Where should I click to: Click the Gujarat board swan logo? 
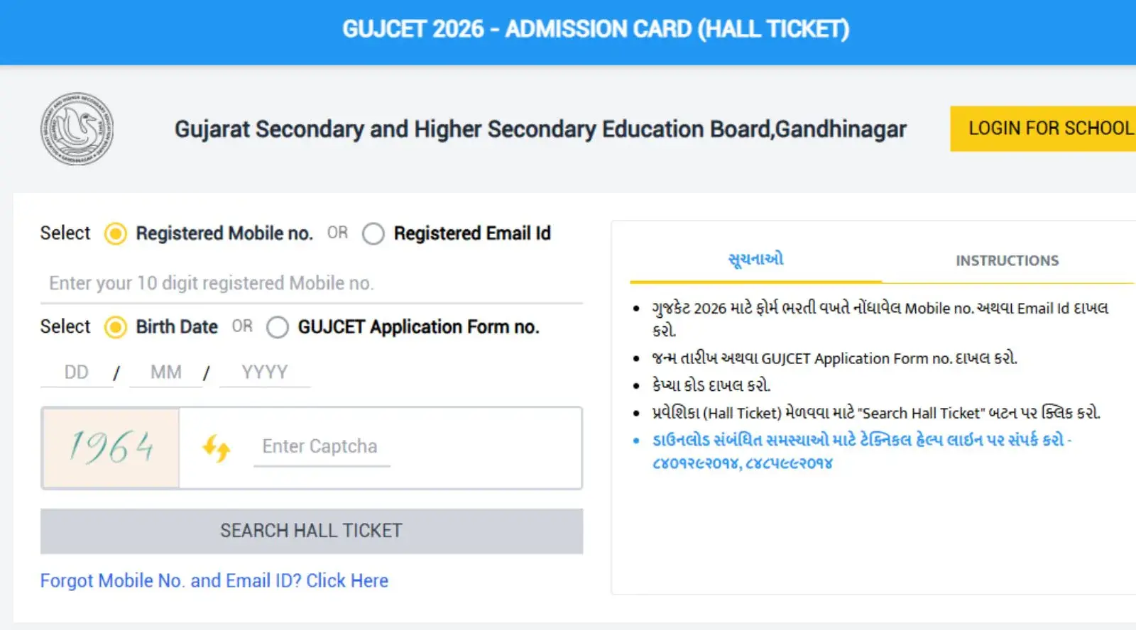point(77,129)
